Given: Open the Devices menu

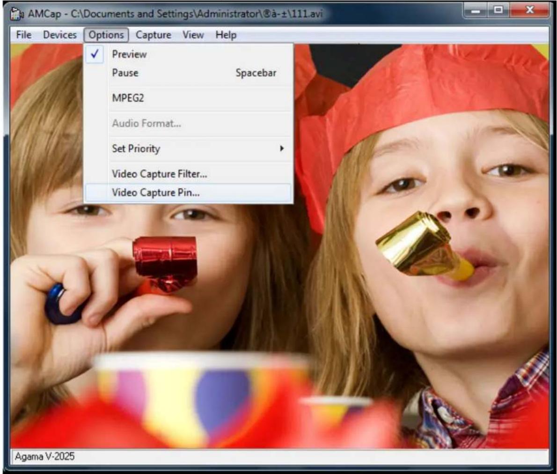Looking at the screenshot, I should click(60, 35).
